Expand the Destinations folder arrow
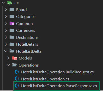This screenshot has height=91, width=103. coord(6,37)
